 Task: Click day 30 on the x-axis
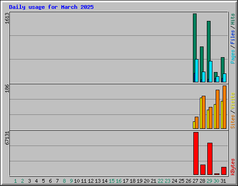(216, 181)
